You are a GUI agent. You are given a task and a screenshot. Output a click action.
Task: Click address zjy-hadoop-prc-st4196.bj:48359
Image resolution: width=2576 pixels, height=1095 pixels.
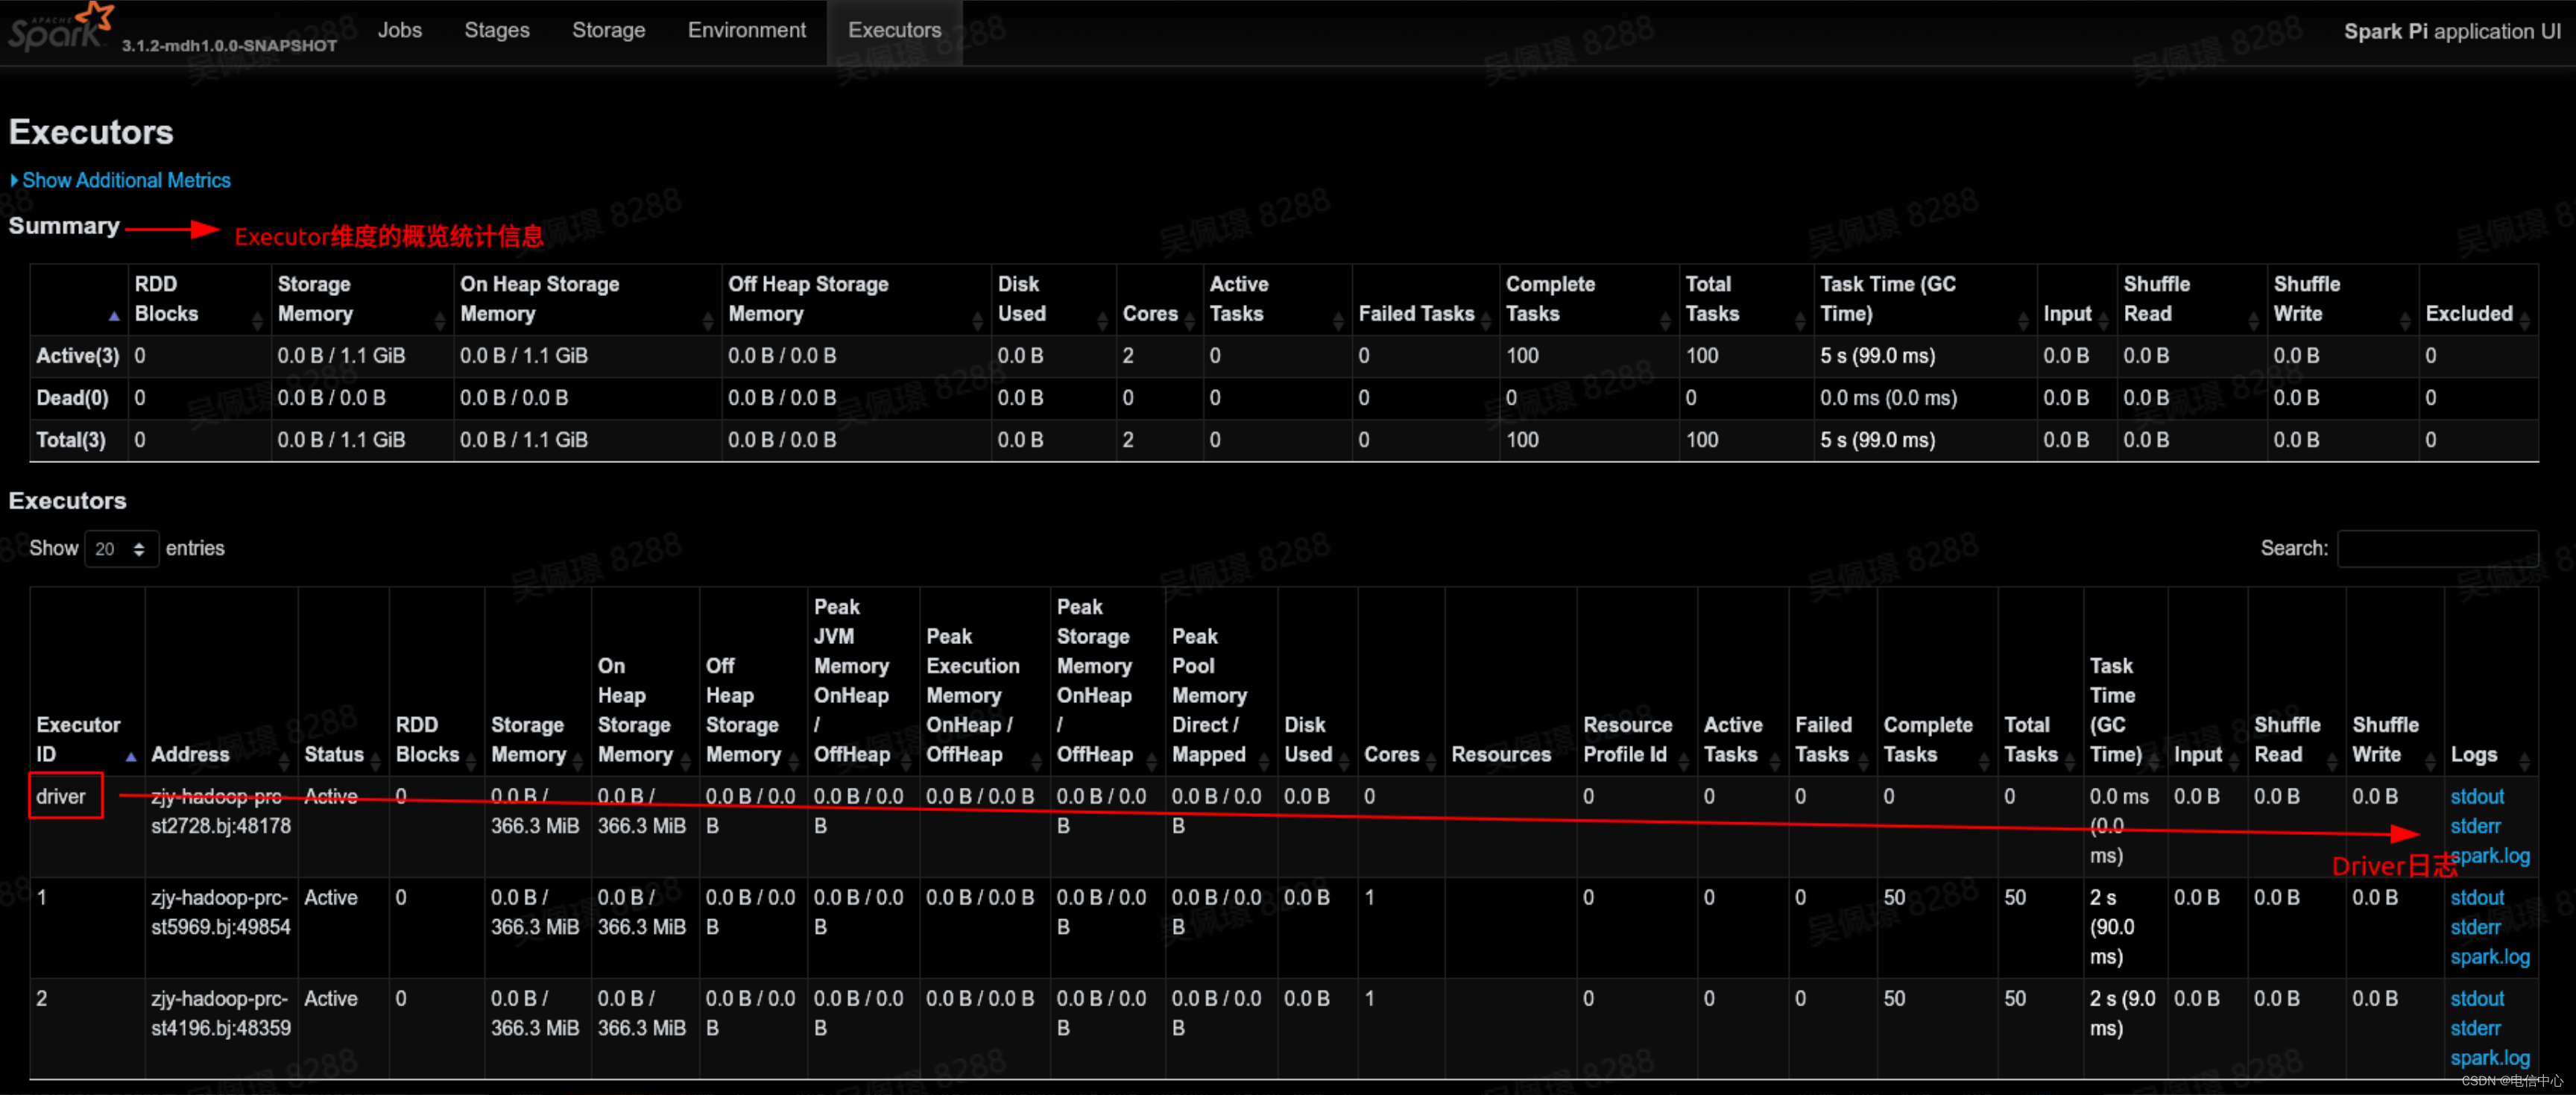(x=220, y=1013)
